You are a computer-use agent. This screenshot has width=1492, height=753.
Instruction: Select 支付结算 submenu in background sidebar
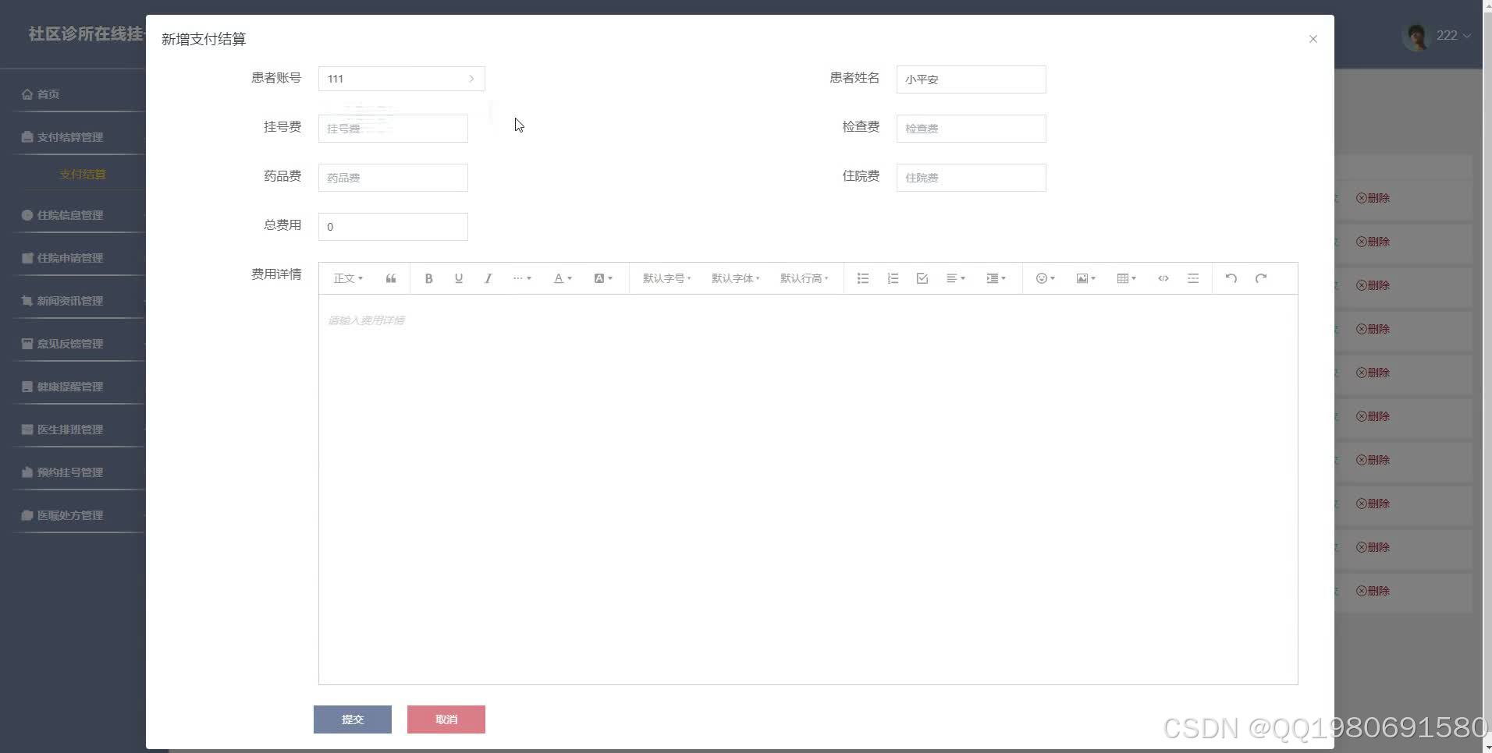(83, 175)
